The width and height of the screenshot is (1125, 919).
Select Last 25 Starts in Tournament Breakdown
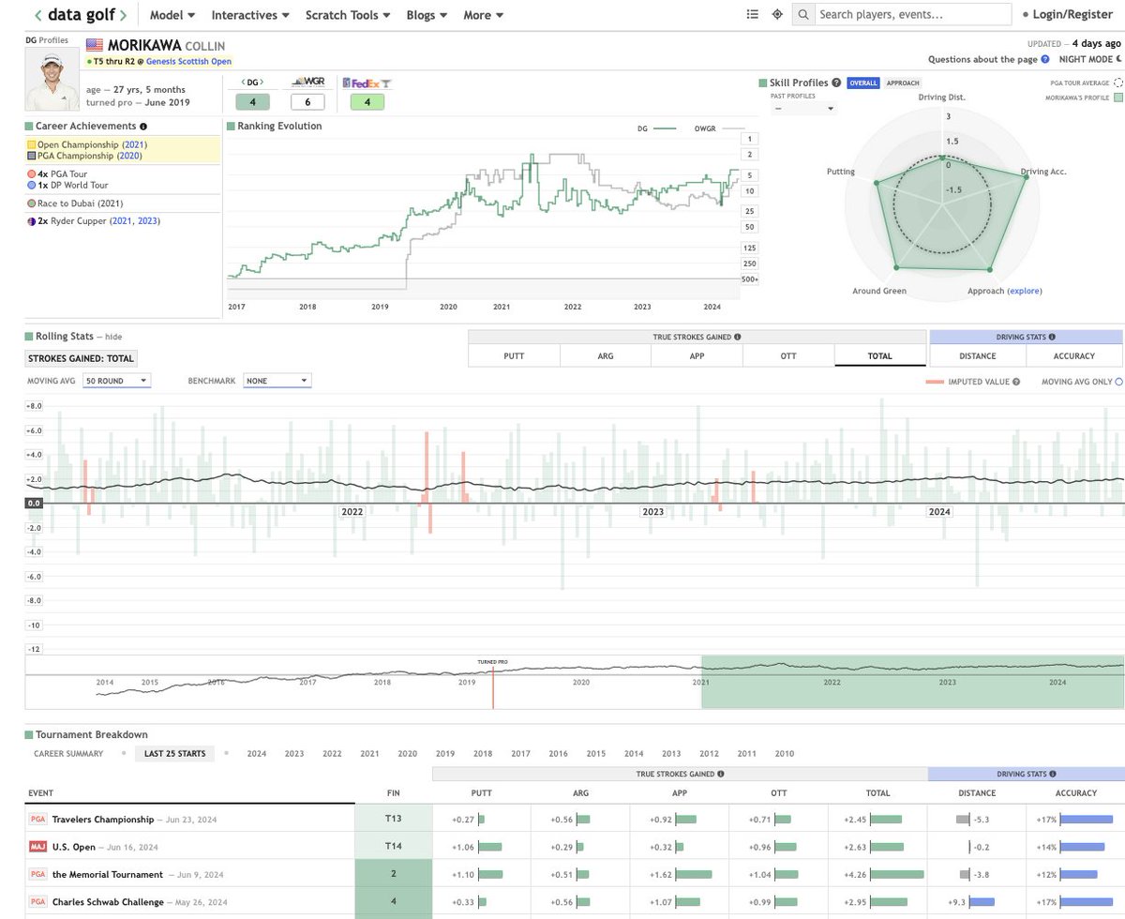click(174, 753)
